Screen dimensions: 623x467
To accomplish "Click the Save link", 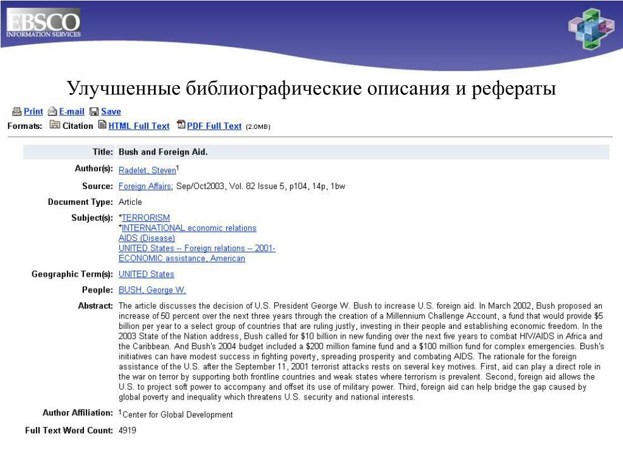I will 111,112.
